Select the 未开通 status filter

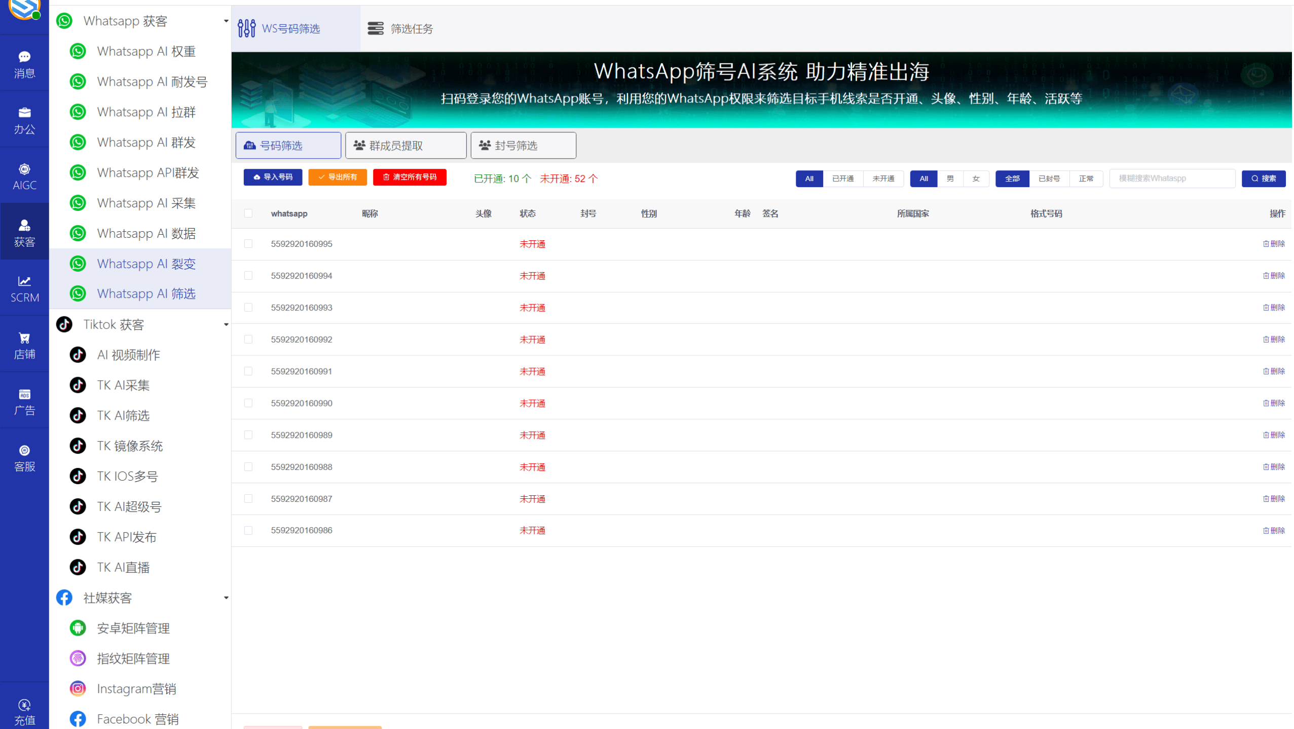tap(883, 178)
